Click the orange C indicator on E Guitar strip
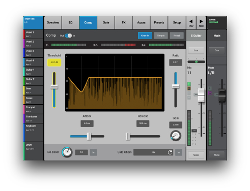 pyautogui.click(x=189, y=88)
